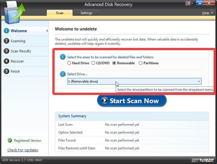Screen dimensions: 217x164
Task: Click the step 3 Scan Results number icon
Action: coord(6,51)
